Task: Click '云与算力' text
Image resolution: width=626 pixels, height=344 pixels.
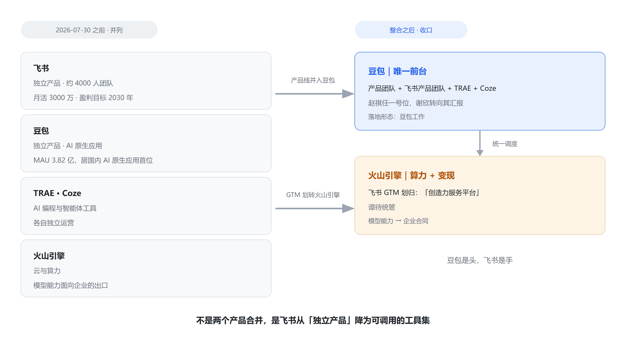Action: coord(47,271)
